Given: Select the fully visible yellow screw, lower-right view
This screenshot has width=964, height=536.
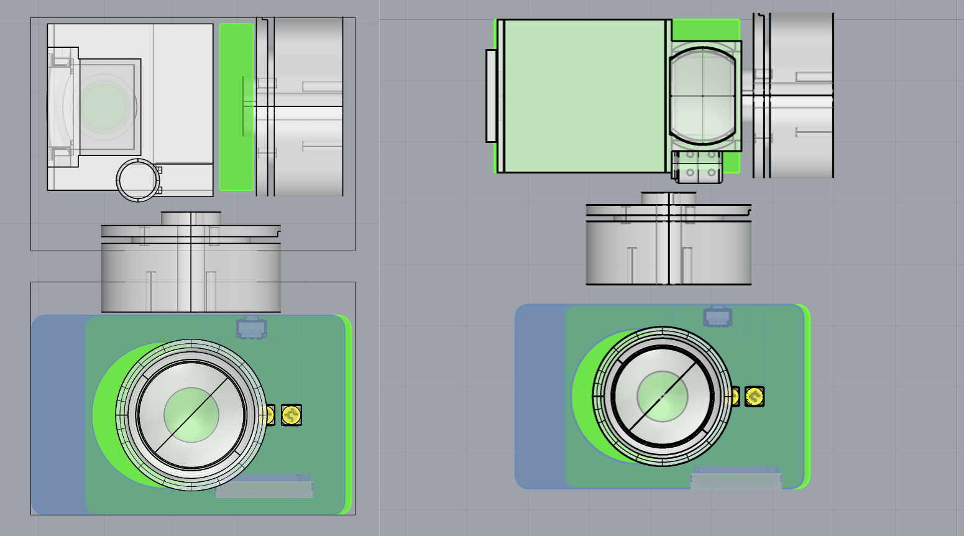Looking at the screenshot, I should coord(755,396).
